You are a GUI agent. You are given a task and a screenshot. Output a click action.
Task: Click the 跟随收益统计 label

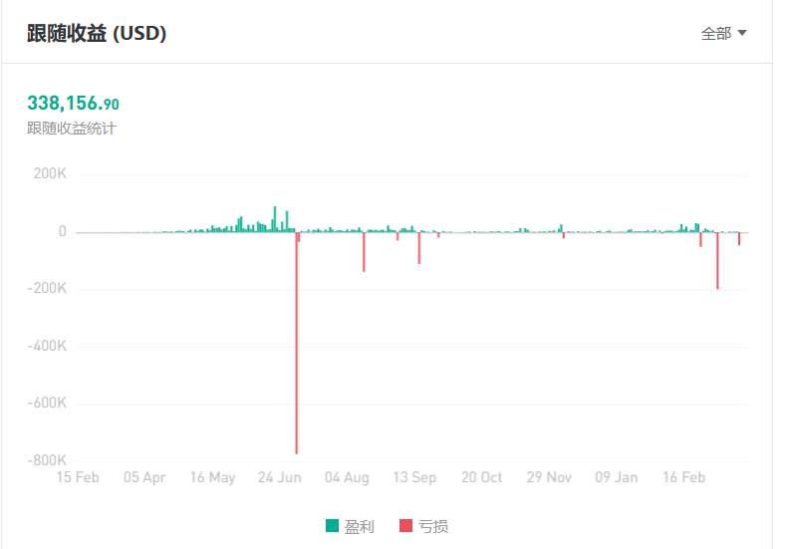pos(72,128)
